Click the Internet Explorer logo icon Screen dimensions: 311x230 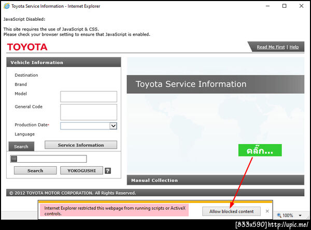click(7, 6)
